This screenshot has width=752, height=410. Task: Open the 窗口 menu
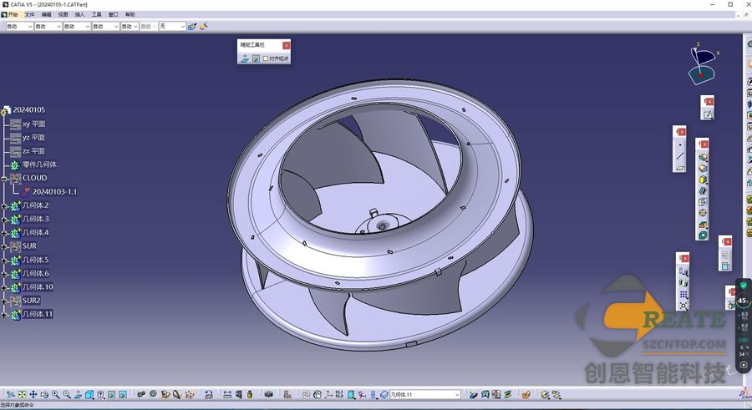[x=113, y=14]
